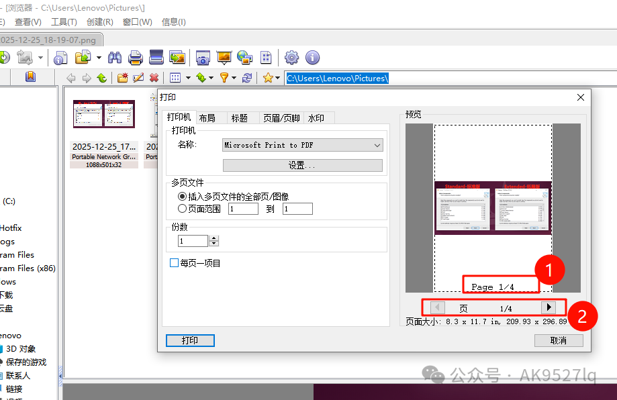Click the scanner acquire icon
Viewport: 617px width, 400px height.
pyautogui.click(x=156, y=58)
